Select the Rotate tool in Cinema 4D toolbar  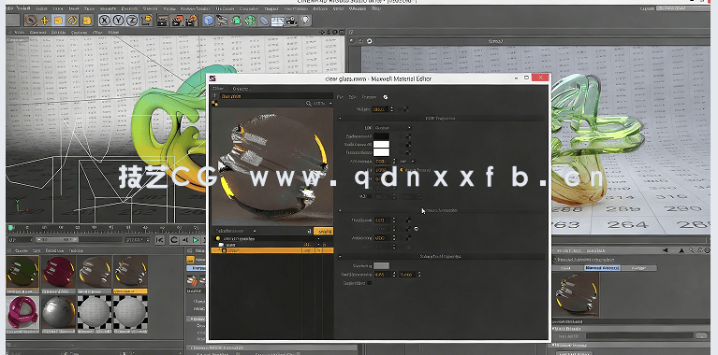click(x=72, y=21)
